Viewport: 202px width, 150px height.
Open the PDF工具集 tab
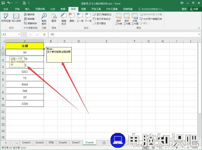(112, 9)
